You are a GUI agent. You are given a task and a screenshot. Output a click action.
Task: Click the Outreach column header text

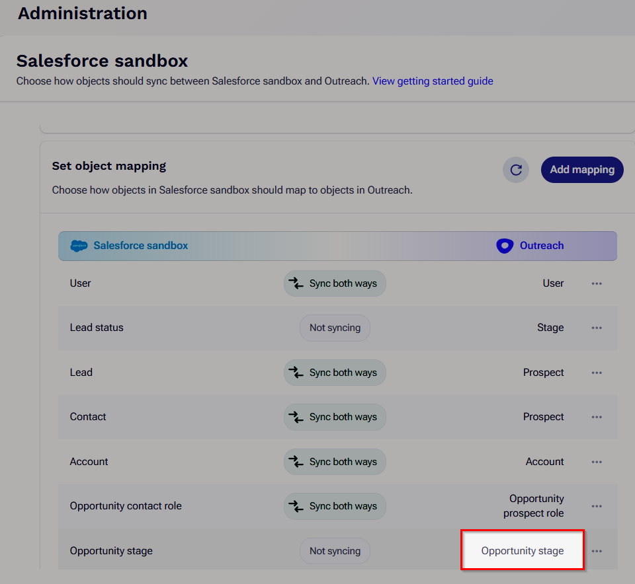[542, 246]
